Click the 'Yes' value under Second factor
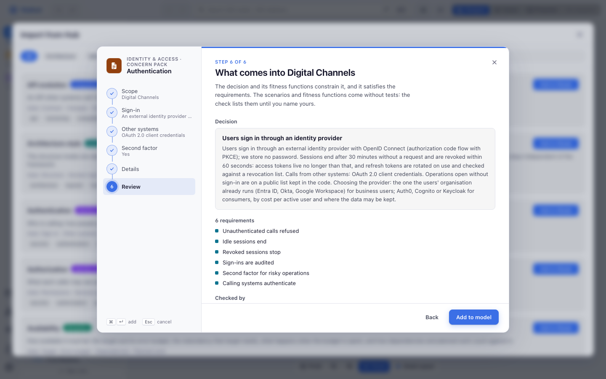This screenshot has height=379, width=606. click(x=125, y=154)
